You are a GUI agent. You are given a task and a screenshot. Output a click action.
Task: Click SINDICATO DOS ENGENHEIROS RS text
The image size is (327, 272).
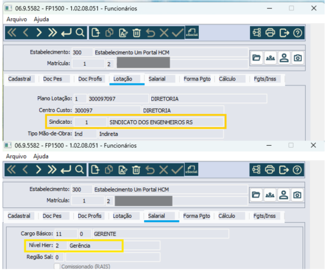[x=151, y=123]
